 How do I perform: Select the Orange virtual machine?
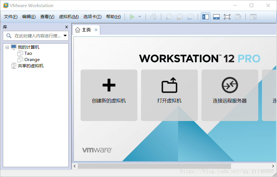pos(32,60)
